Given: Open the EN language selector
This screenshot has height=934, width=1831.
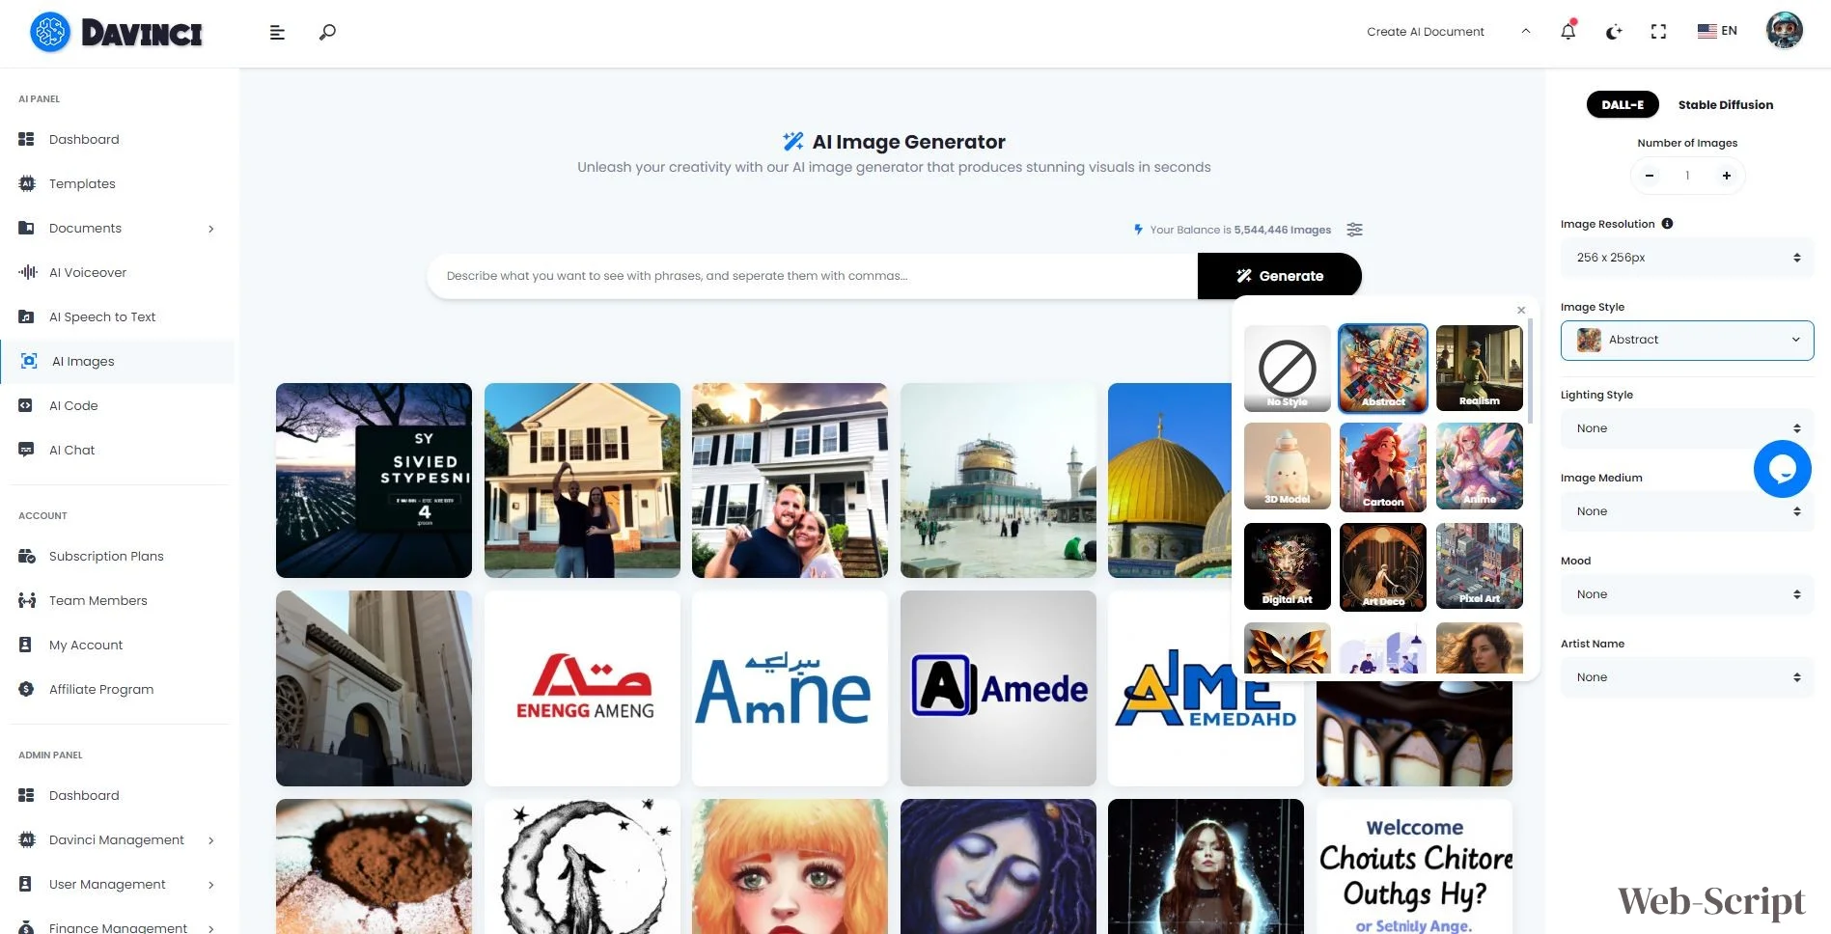Looking at the screenshot, I should (x=1717, y=31).
